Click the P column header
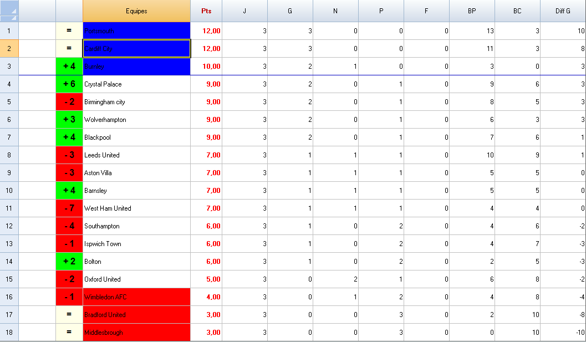586x342 pixels. point(381,11)
